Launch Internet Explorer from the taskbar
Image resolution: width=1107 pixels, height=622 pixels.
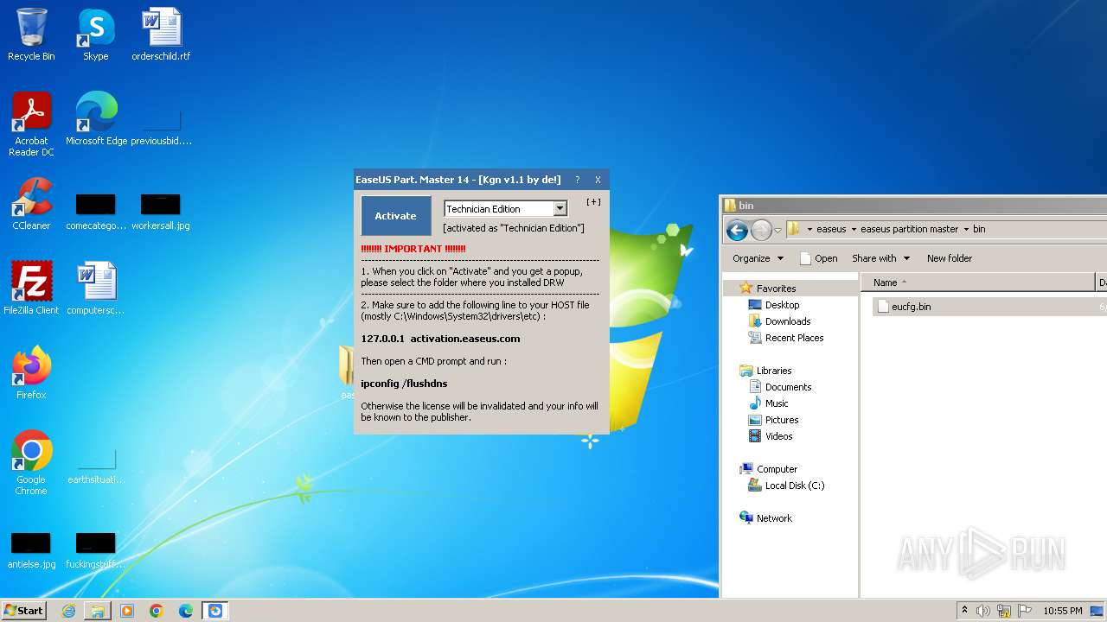(68, 611)
